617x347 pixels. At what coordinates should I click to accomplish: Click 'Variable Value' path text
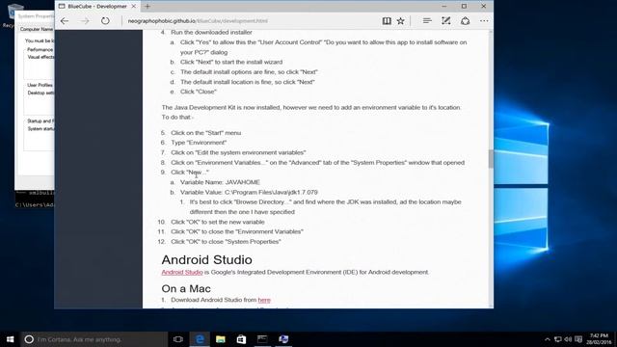tap(249, 192)
